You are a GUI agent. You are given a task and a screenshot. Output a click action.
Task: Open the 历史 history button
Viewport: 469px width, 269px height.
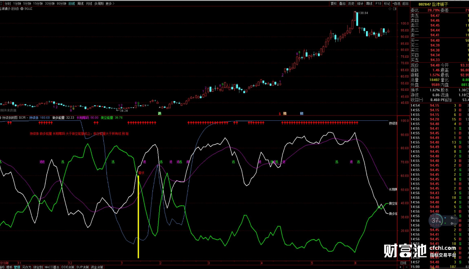tap(351, 4)
